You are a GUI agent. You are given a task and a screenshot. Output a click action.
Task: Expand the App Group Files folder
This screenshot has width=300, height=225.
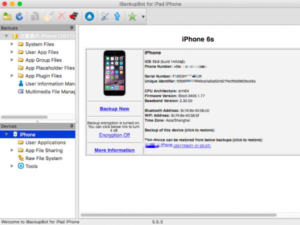pos(12,59)
